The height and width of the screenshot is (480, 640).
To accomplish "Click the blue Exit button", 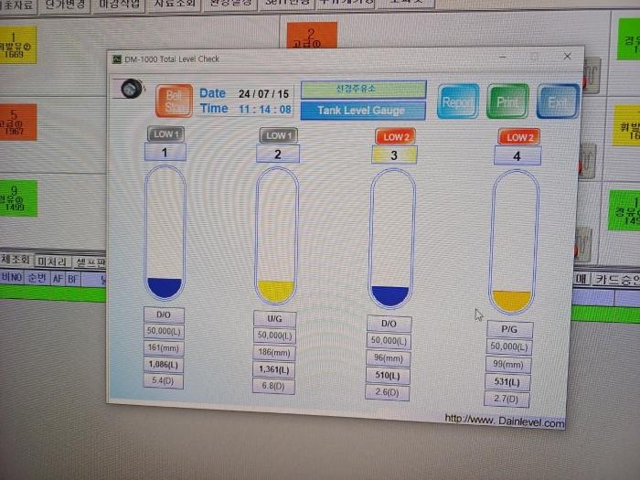I will pyautogui.click(x=558, y=101).
